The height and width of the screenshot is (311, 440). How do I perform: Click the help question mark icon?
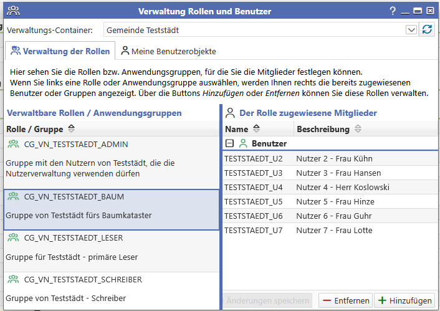393,11
